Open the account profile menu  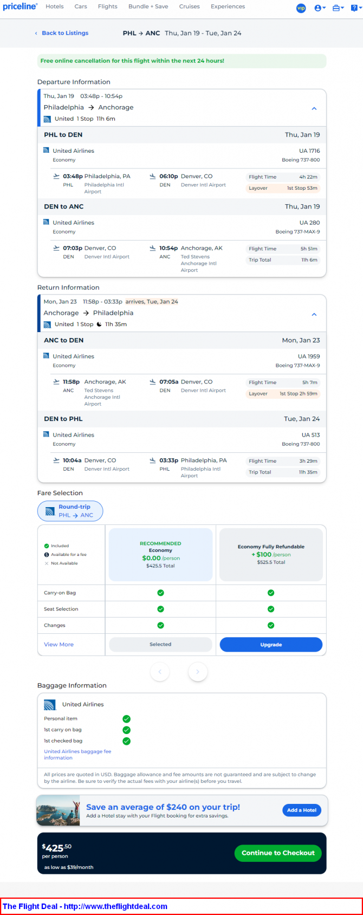tap(320, 8)
